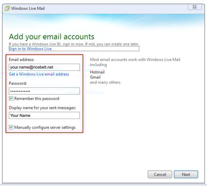
Task: Click the Windows Live ID instruction sentence
Action: click(74, 44)
